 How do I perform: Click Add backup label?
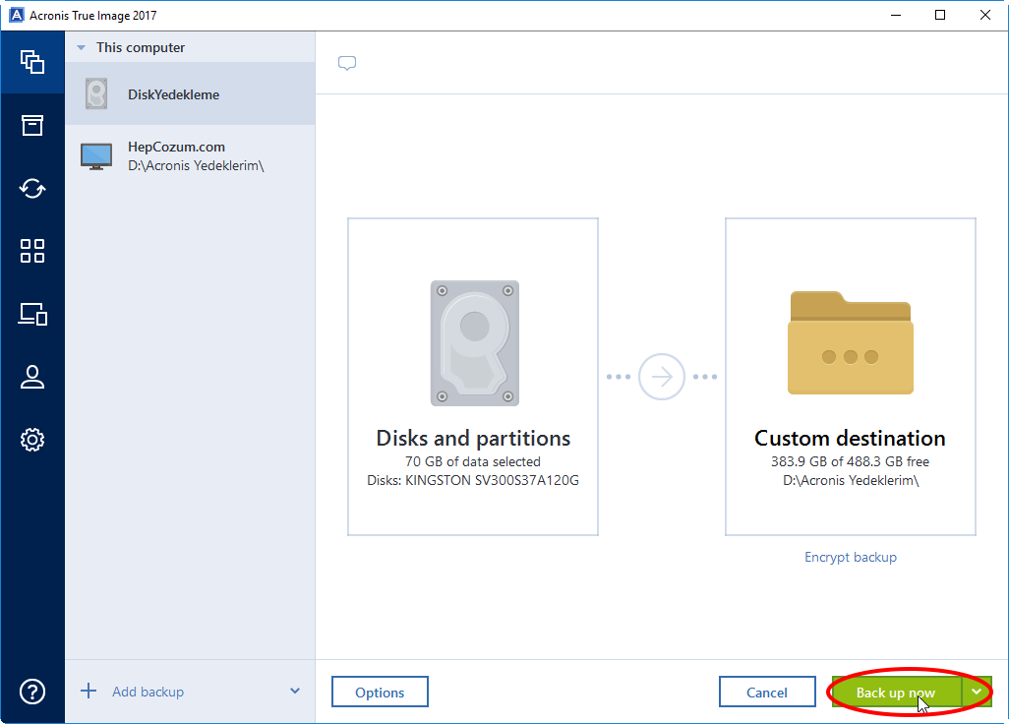(x=148, y=692)
